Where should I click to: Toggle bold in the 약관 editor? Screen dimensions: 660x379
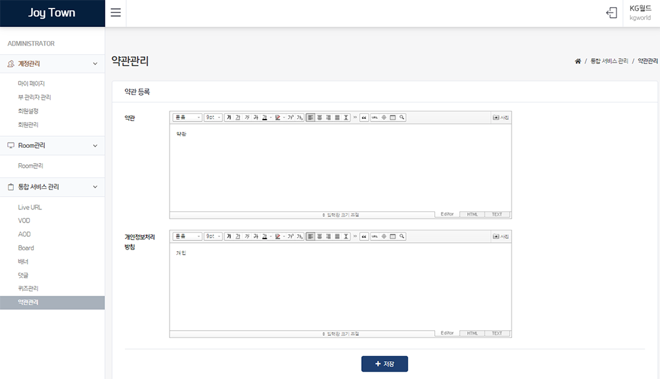click(229, 118)
